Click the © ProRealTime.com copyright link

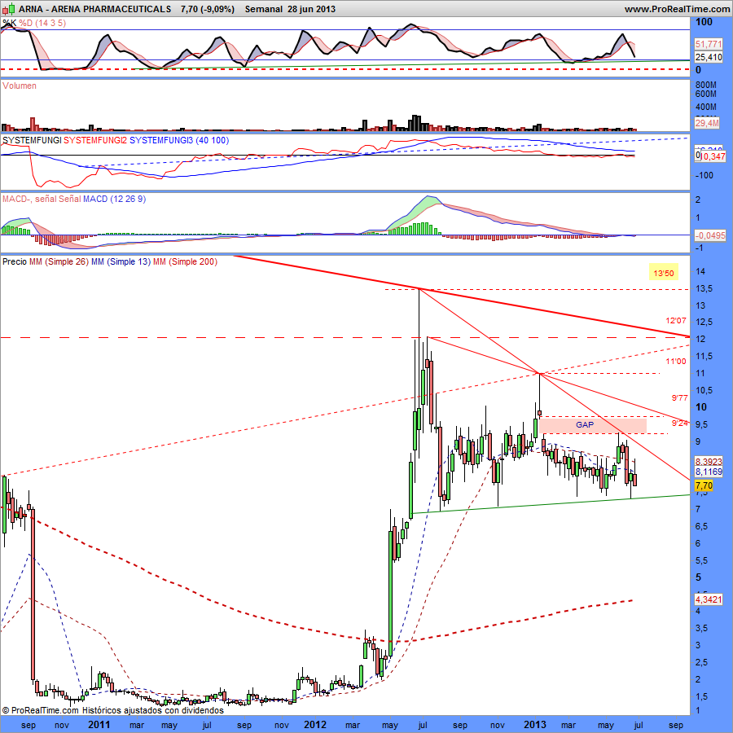click(41, 710)
